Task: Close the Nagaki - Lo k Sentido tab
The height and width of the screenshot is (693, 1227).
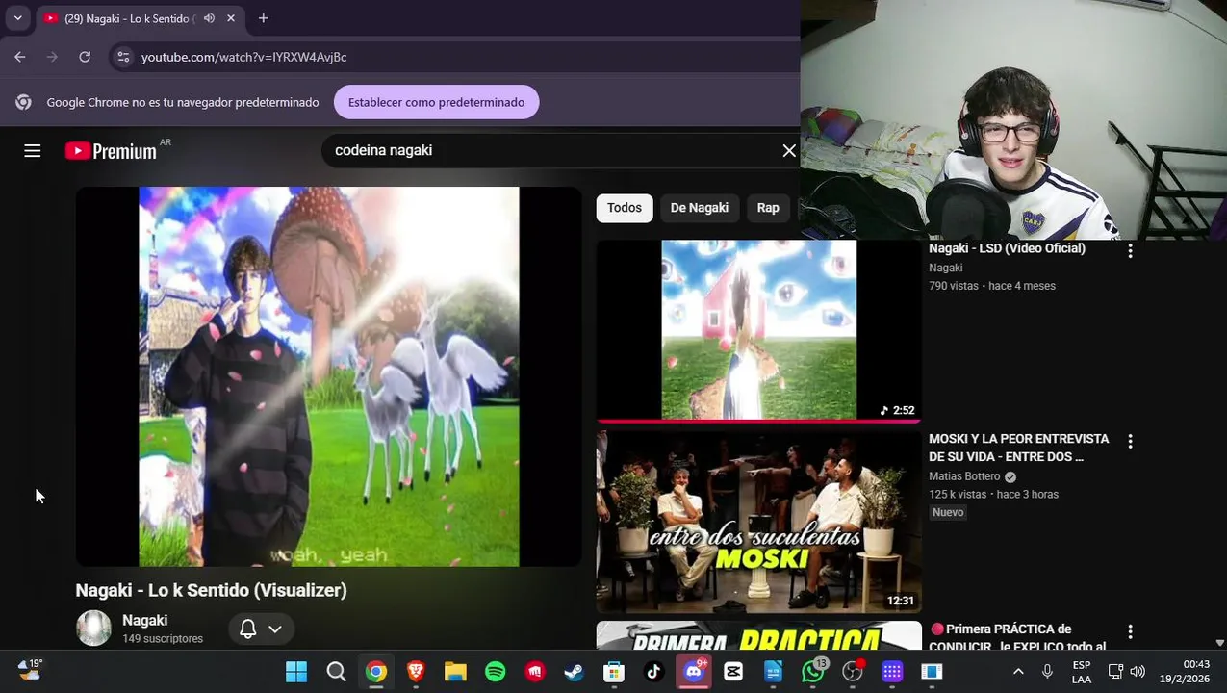Action: [231, 18]
